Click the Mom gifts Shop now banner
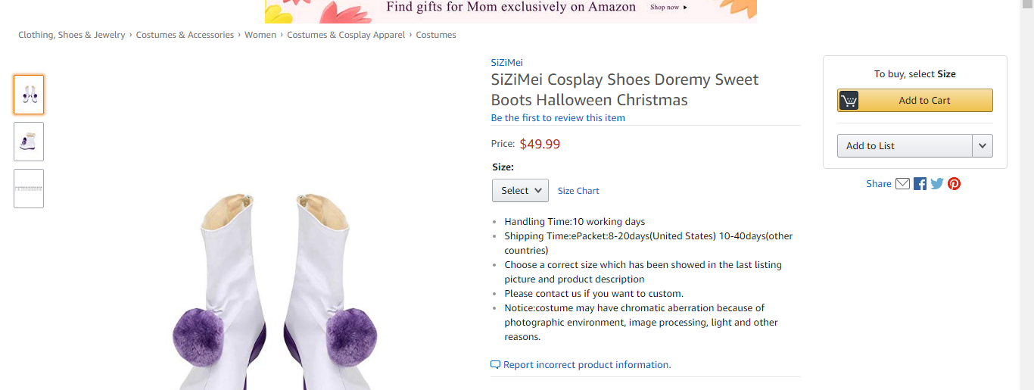Image resolution: width=1034 pixels, height=390 pixels. [x=669, y=8]
